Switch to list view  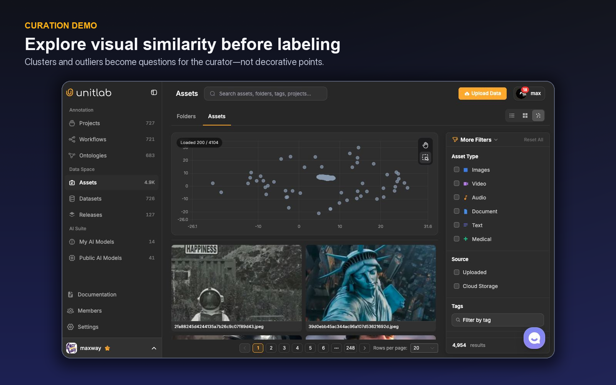pyautogui.click(x=512, y=115)
